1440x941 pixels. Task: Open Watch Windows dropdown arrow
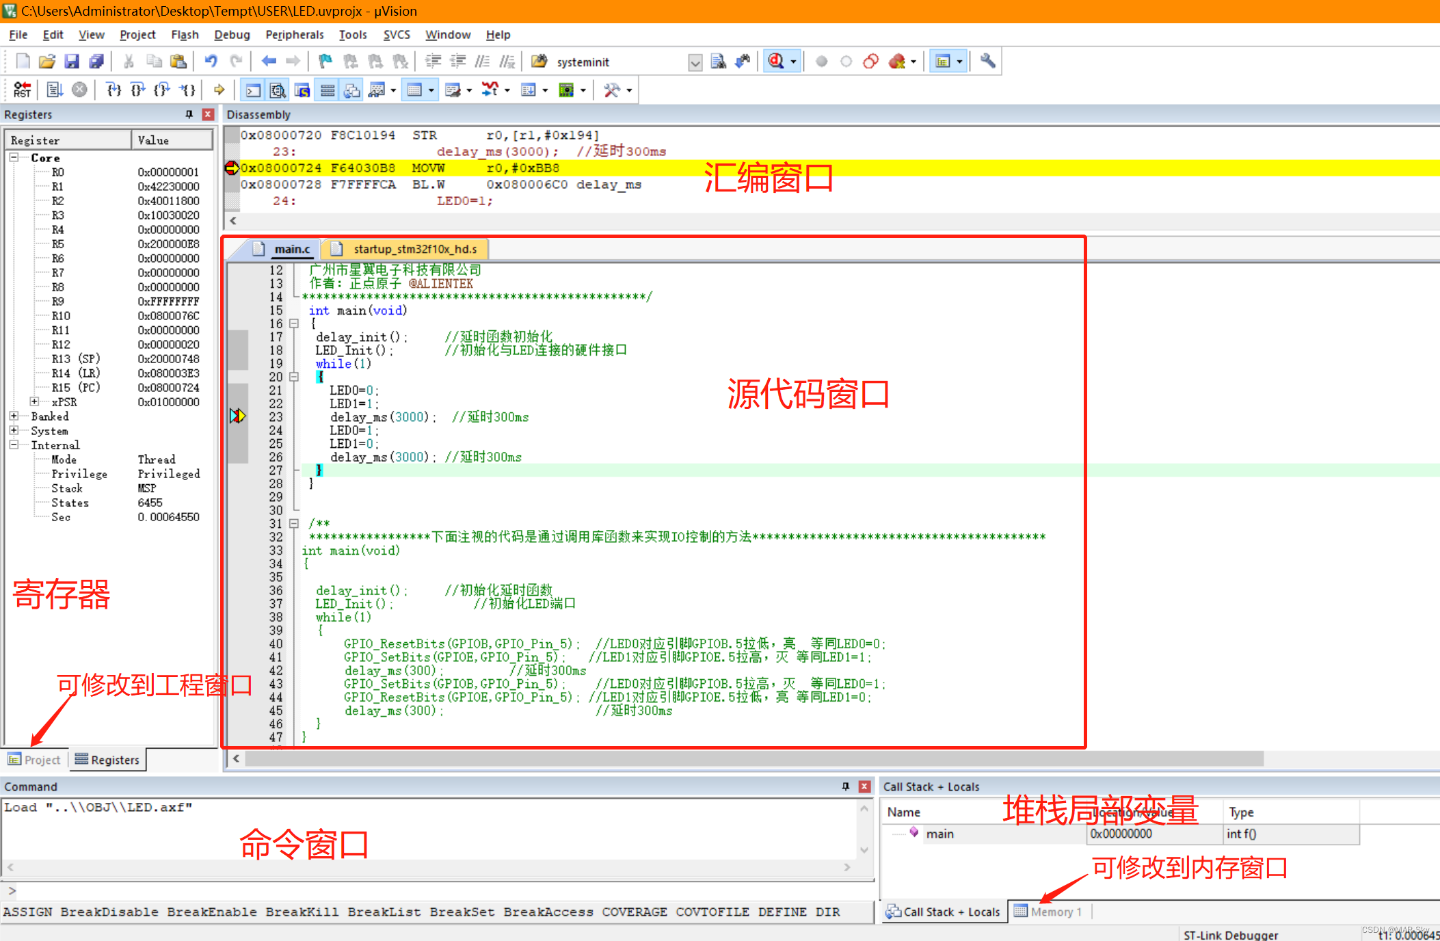point(393,90)
